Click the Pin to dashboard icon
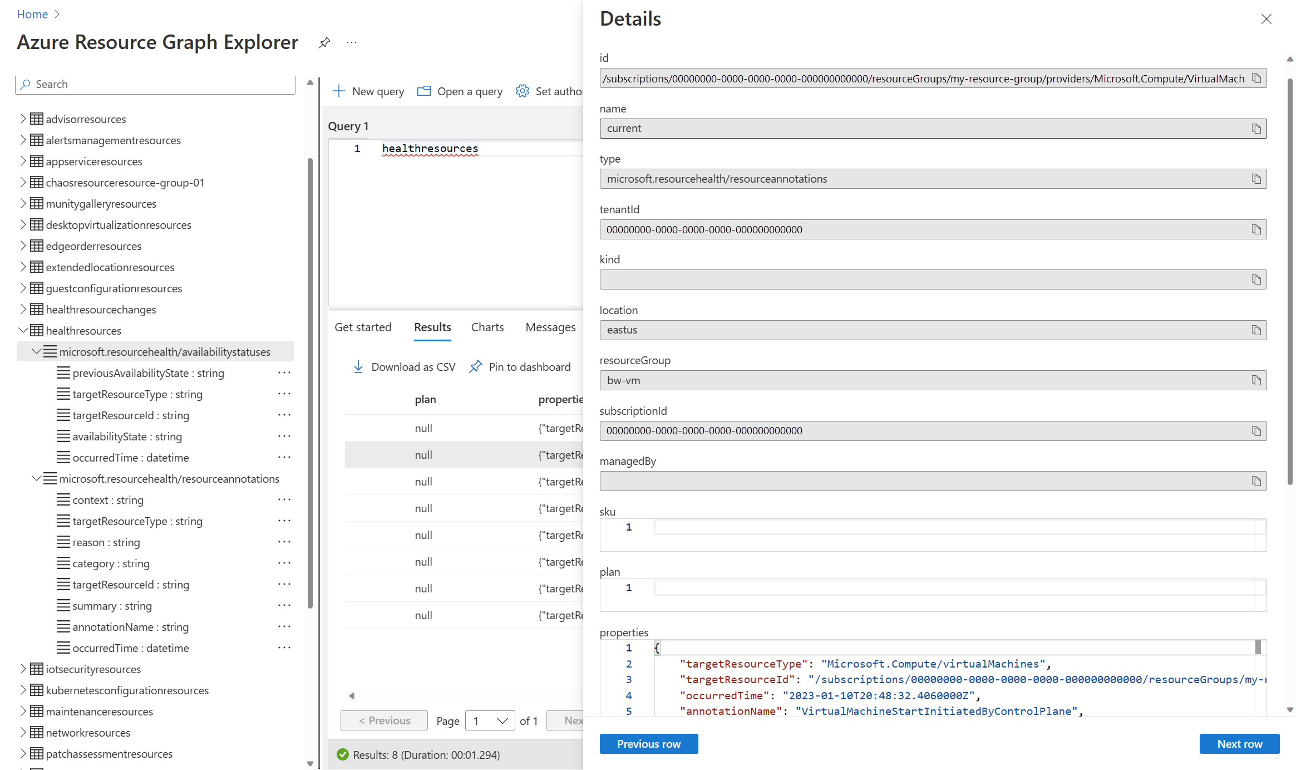This screenshot has width=1296, height=770. [476, 367]
